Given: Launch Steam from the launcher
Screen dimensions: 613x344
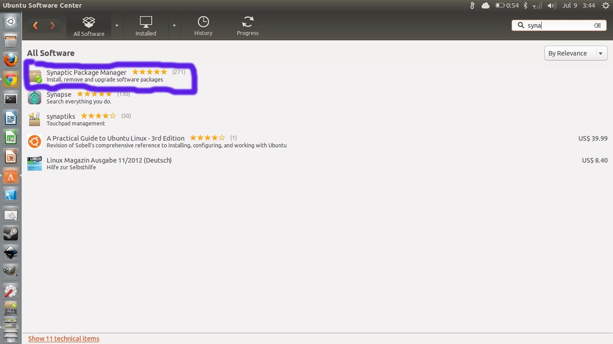Looking at the screenshot, I should click(11, 234).
